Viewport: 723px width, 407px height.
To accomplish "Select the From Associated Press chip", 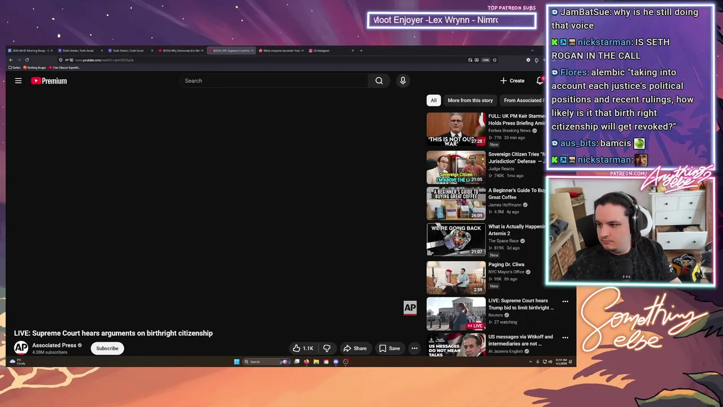I will (x=522, y=100).
